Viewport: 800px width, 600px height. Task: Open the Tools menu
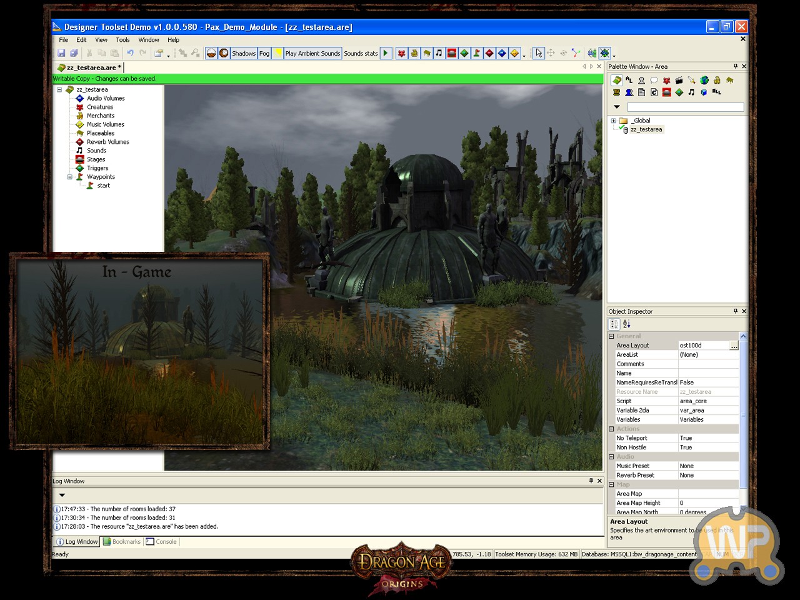pos(122,39)
